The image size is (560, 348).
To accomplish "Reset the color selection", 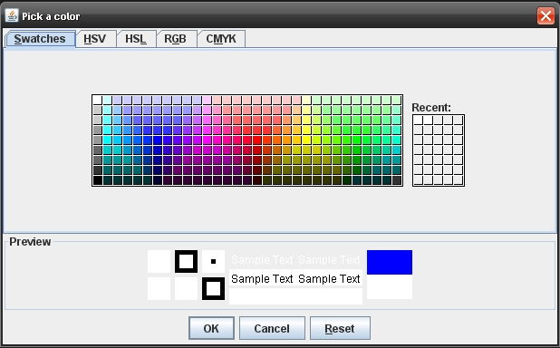I will tap(340, 328).
